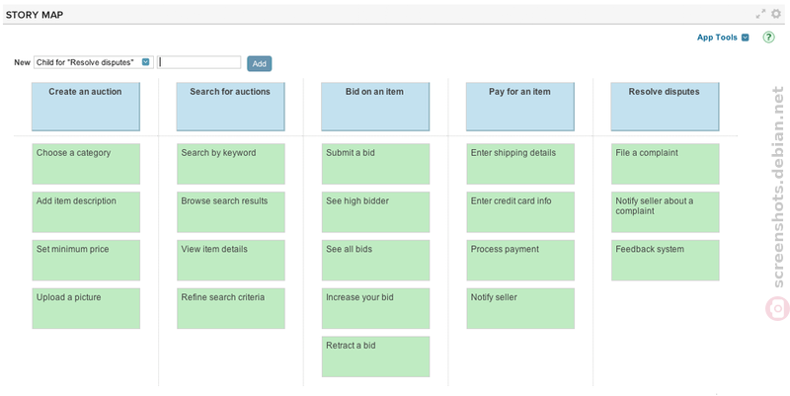Open the Refine search criteria card
Image resolution: width=790 pixels, height=396 pixels.
[x=231, y=308]
